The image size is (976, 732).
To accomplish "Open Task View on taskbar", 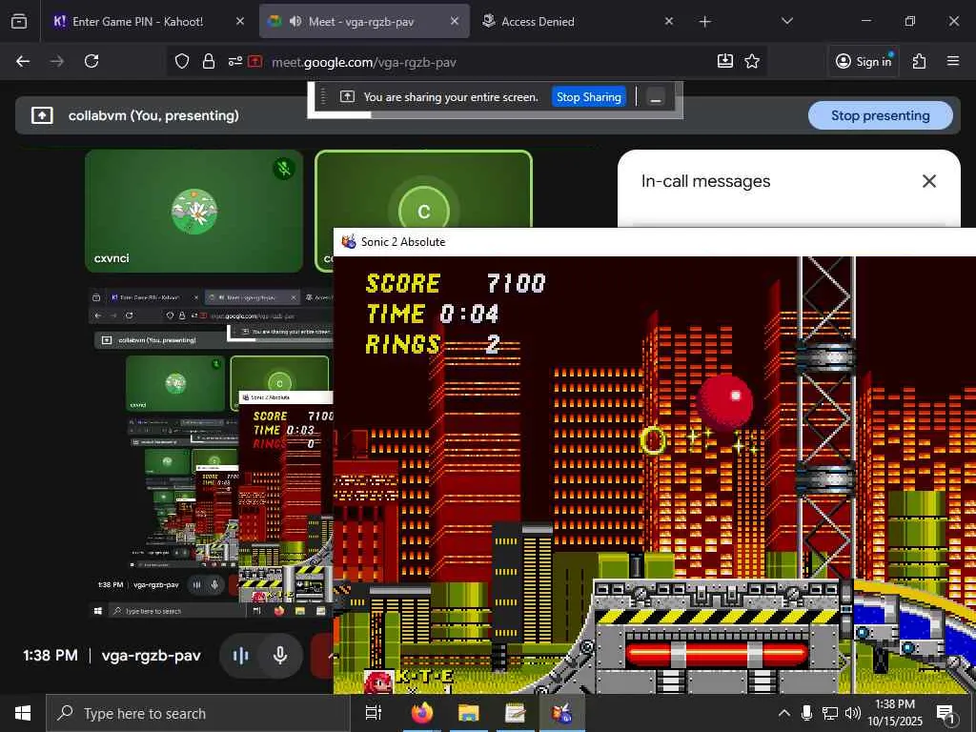I will click(373, 713).
